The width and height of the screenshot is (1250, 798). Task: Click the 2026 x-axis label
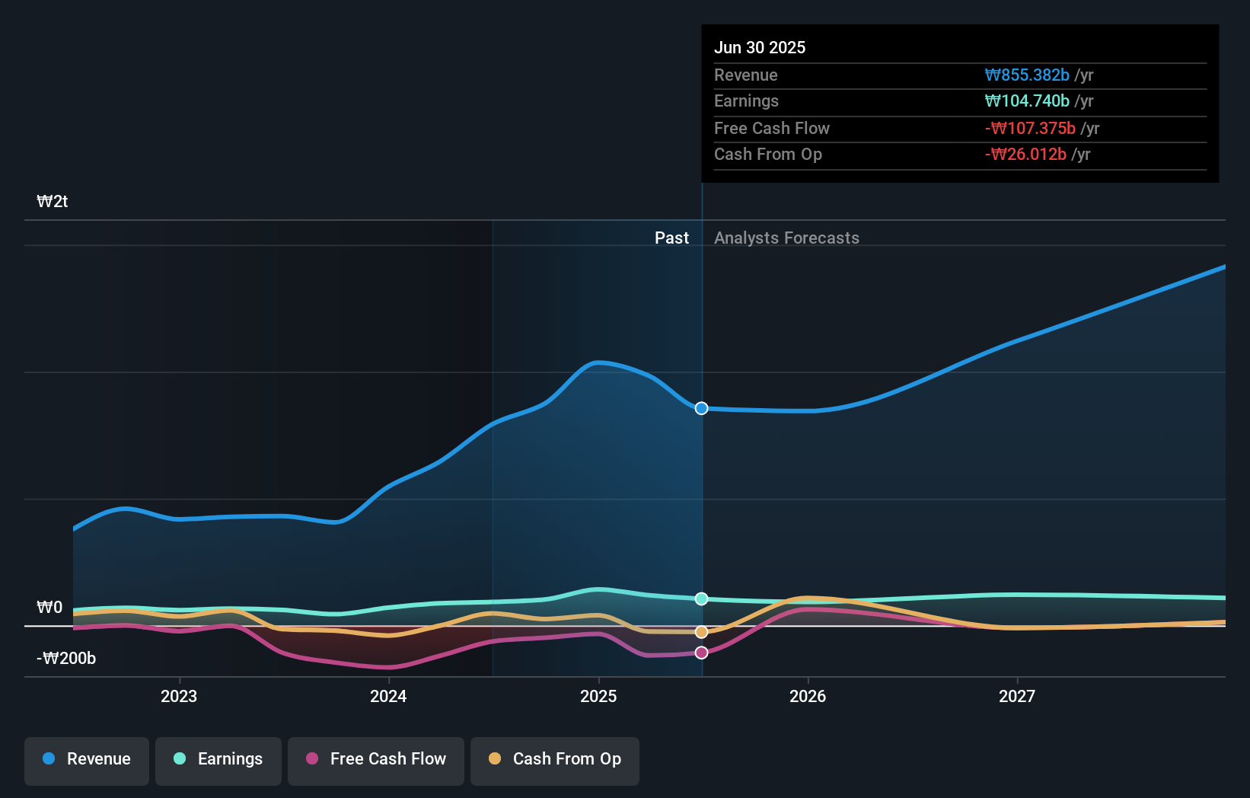[808, 696]
